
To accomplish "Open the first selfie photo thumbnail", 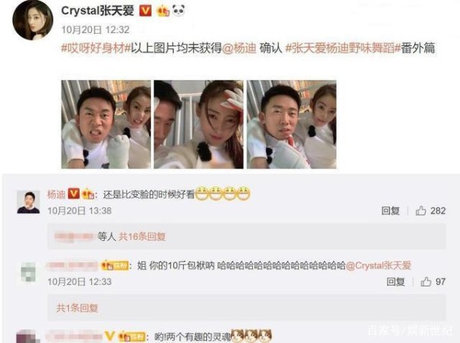I will 106,124.
